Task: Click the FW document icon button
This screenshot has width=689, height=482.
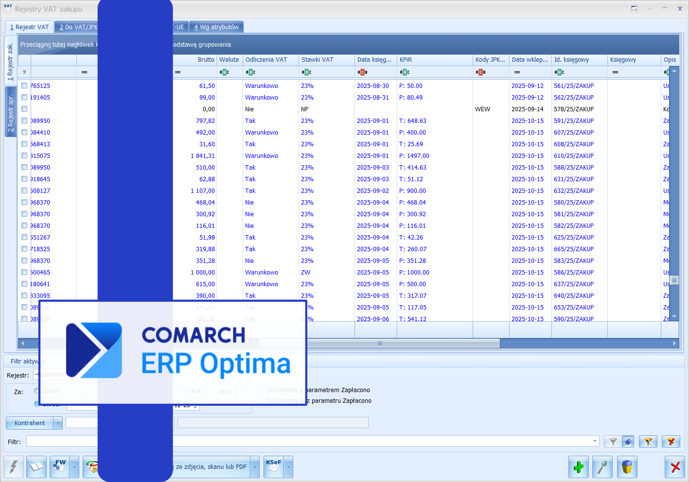Action: point(60,467)
